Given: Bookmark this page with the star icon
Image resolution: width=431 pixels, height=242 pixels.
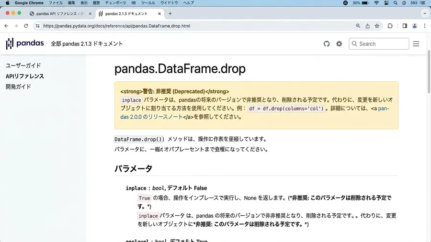Looking at the screenshot, I should pos(377,26).
